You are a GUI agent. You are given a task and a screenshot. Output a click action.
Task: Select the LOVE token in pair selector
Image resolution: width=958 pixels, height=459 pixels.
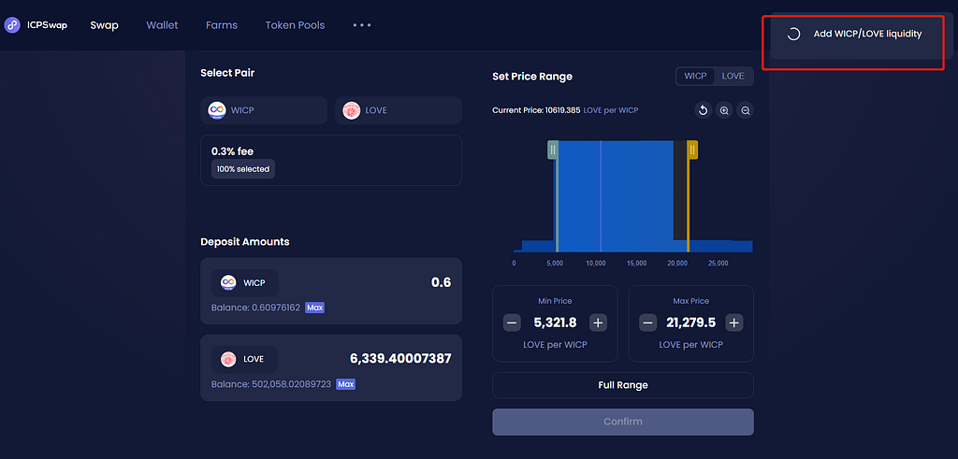[x=399, y=110]
